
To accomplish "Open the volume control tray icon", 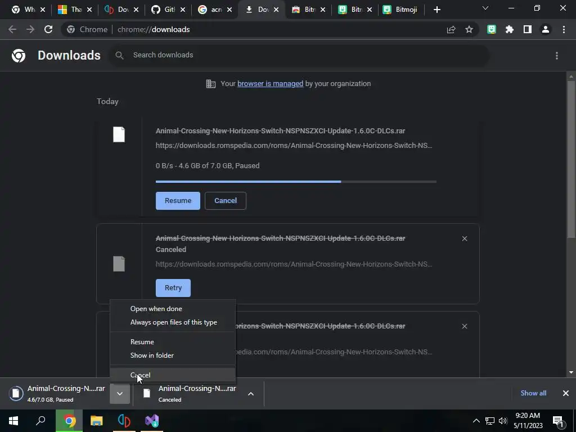I will [x=503, y=421].
